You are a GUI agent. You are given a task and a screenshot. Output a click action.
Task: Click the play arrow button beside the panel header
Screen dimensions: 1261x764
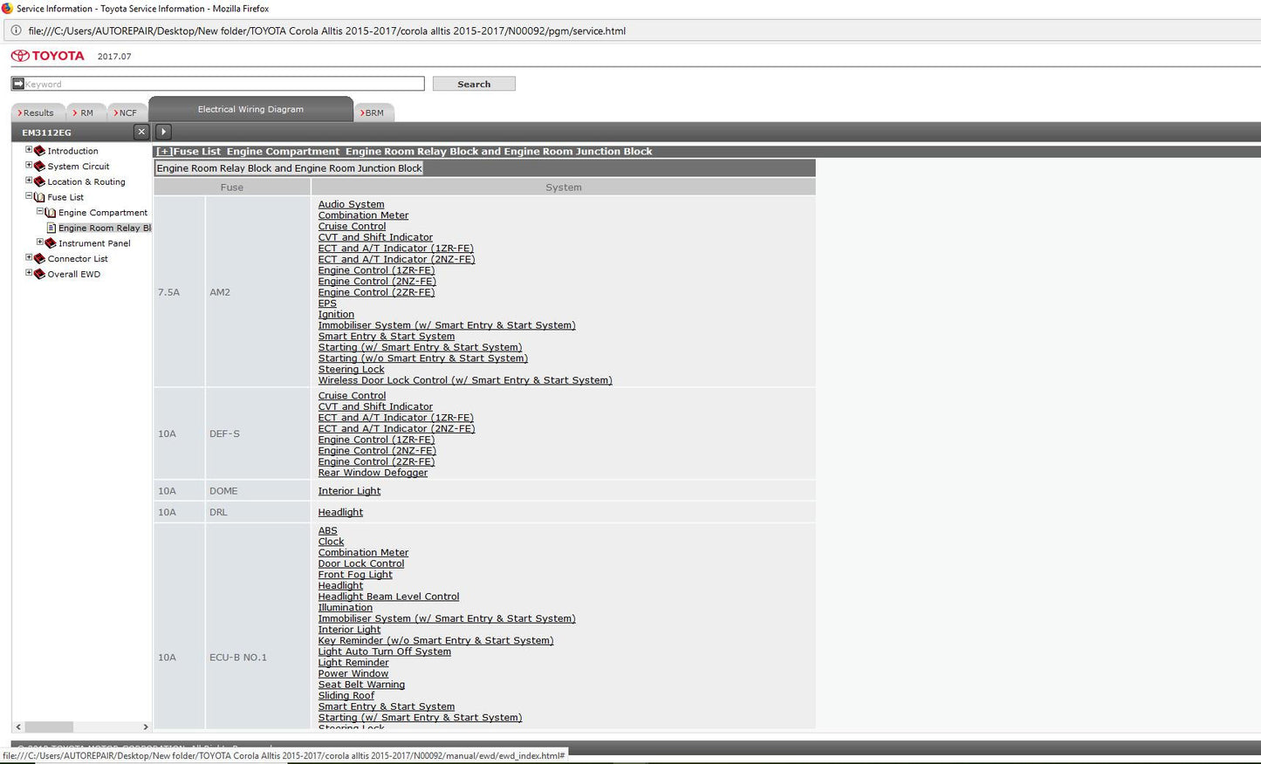pyautogui.click(x=163, y=132)
